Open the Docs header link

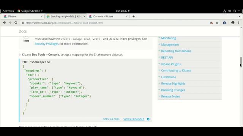tap(23, 31)
